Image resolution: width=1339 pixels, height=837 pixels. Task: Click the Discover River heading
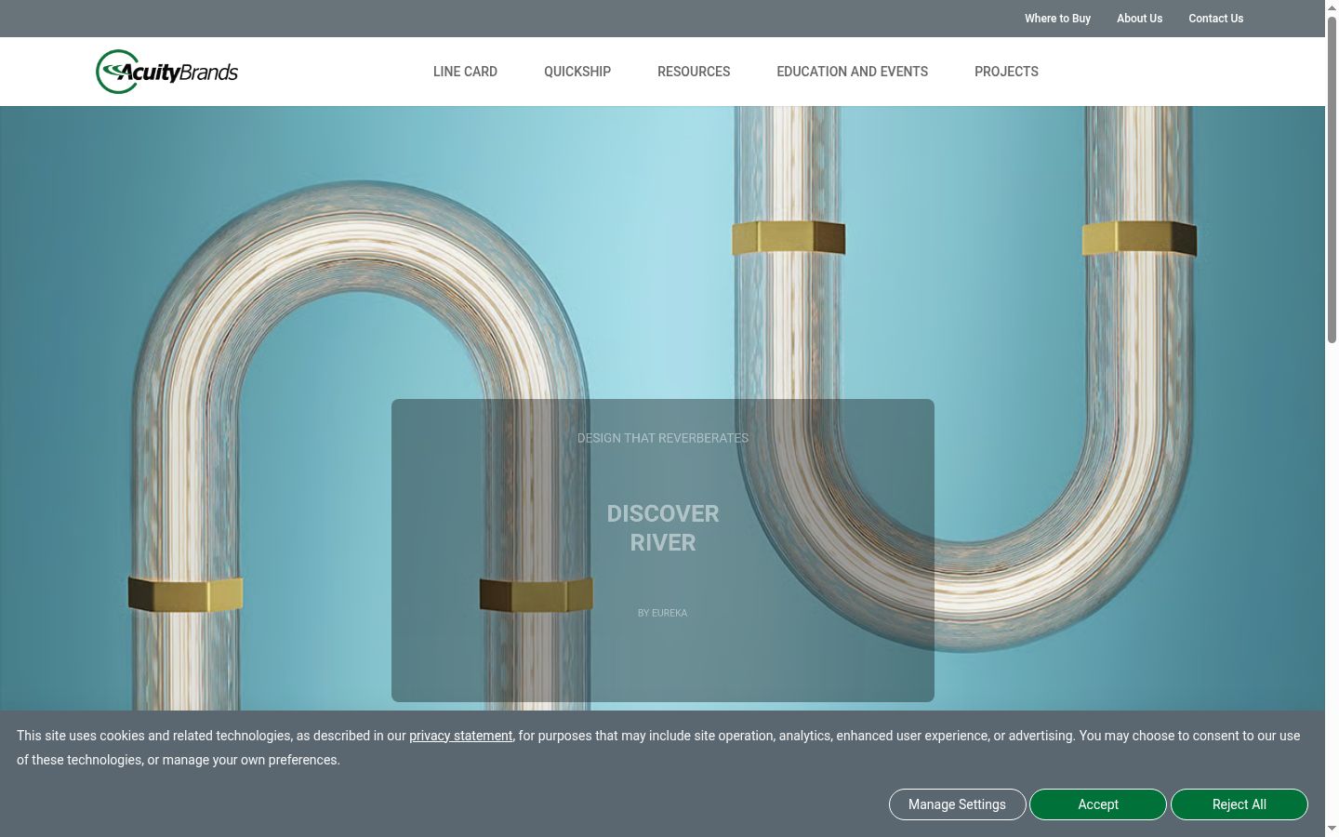click(x=663, y=528)
